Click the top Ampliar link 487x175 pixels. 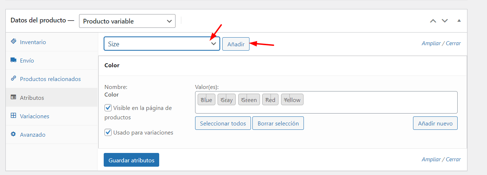click(430, 43)
